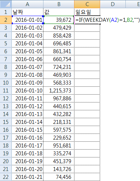Select row 6 header
This screenshot has height=181, width=140.
point(6,51)
